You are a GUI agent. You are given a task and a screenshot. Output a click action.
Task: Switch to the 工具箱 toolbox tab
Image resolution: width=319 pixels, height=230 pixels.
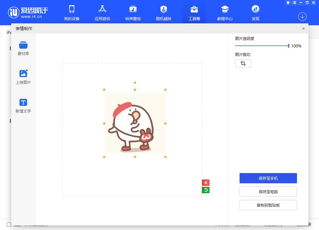pyautogui.click(x=194, y=12)
